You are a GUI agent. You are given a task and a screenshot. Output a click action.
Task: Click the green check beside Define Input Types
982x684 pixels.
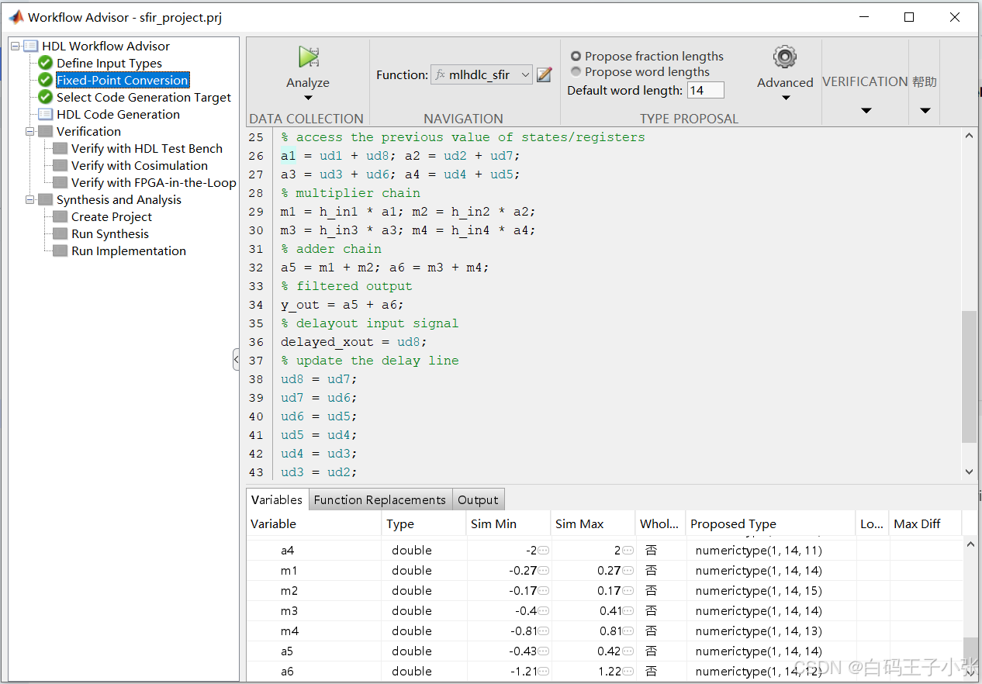pos(46,63)
